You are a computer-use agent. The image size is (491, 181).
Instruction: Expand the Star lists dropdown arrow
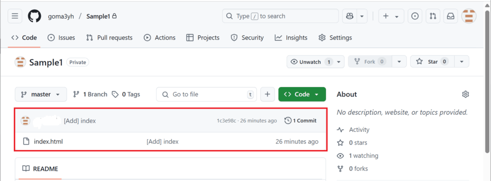point(462,62)
